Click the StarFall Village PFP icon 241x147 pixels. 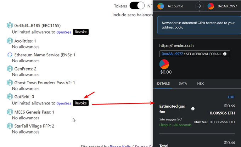tap(10, 126)
